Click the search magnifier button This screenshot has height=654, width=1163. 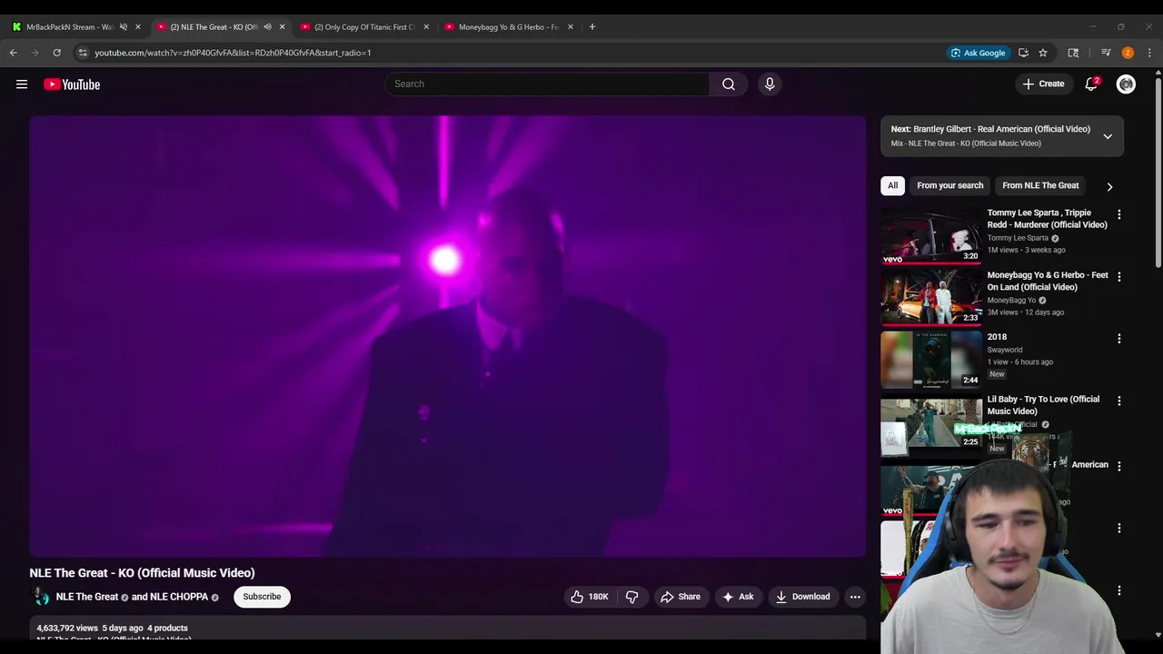[x=729, y=84]
